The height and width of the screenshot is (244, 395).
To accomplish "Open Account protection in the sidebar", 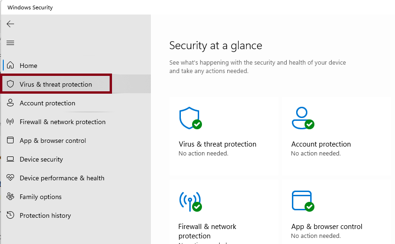I will pyautogui.click(x=47, y=103).
